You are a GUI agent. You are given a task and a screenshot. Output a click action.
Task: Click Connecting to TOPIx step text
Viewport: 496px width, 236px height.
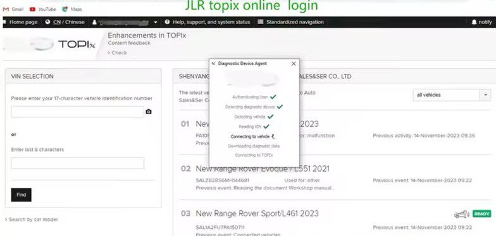[254, 155]
